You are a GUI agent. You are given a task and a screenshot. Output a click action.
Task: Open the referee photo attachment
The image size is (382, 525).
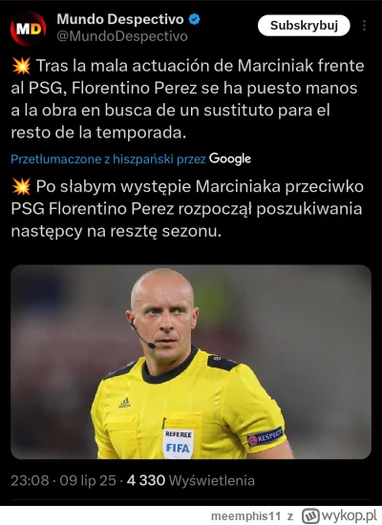[191, 362]
